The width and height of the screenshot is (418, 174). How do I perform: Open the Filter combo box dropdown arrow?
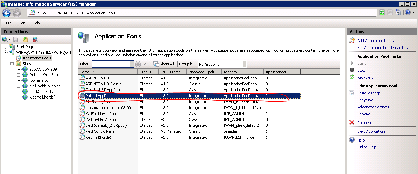pos(132,64)
